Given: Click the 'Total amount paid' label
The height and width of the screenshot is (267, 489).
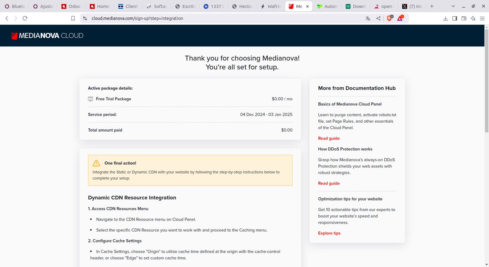Looking at the screenshot, I should point(105,130).
